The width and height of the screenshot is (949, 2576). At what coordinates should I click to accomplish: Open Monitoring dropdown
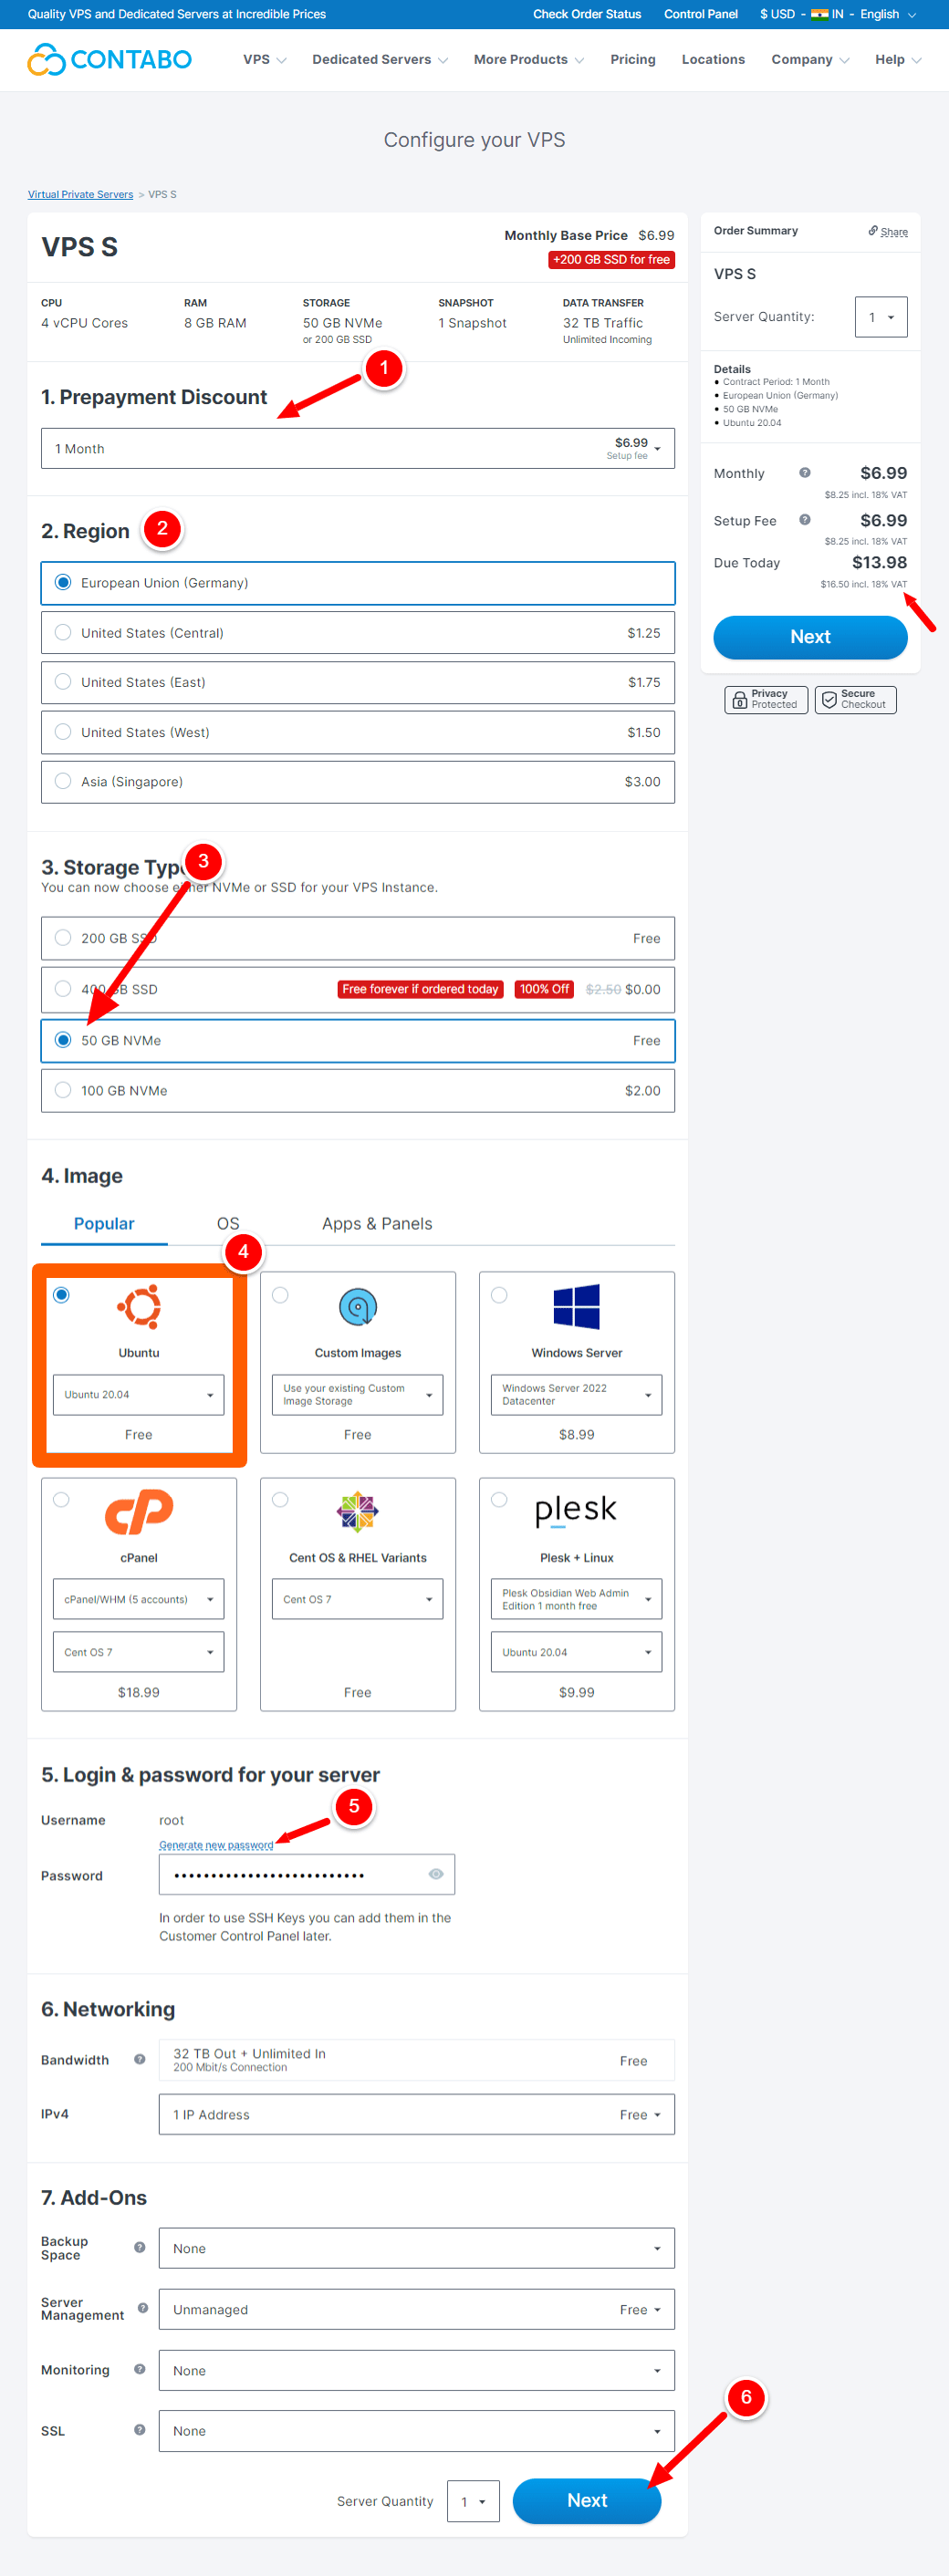coord(417,2370)
